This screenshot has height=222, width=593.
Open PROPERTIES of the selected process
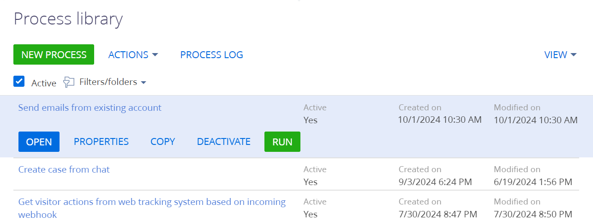(101, 142)
